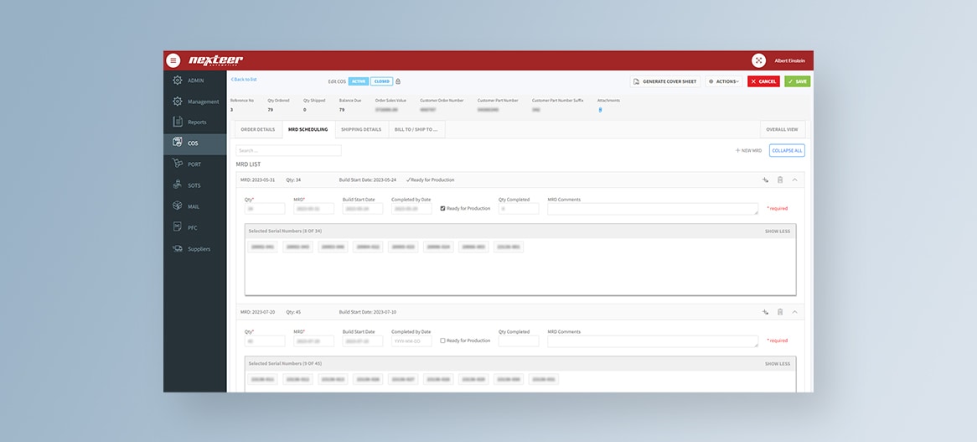Open the MAIL module in the sidebar
This screenshot has width=977, height=442.
pos(194,206)
